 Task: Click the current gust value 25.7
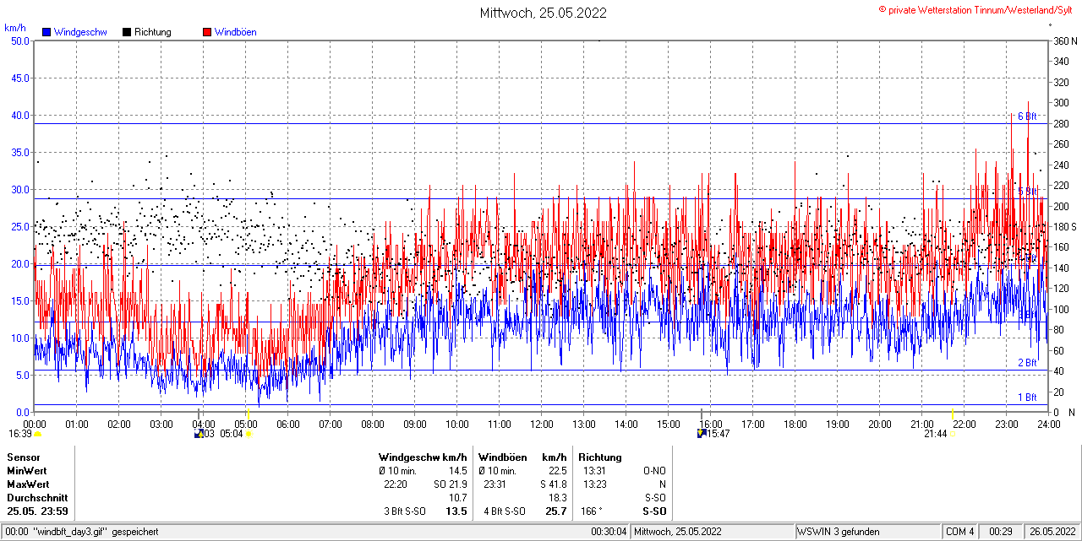(x=556, y=511)
